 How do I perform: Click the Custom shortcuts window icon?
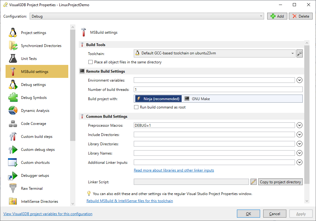pyautogui.click(x=13, y=162)
